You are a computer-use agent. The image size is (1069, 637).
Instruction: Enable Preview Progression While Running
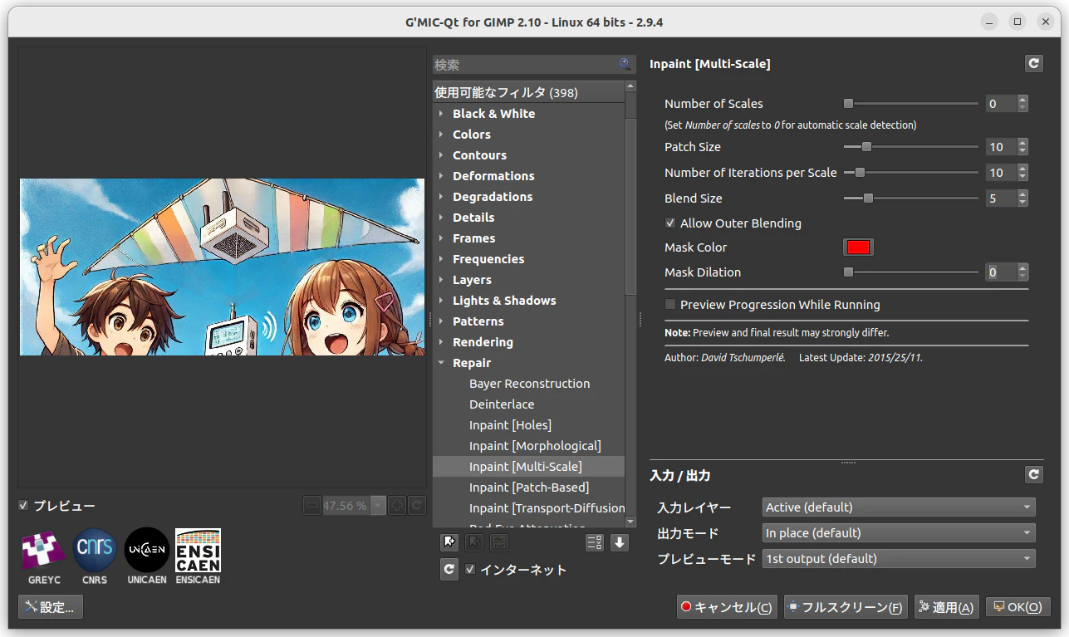coord(669,304)
